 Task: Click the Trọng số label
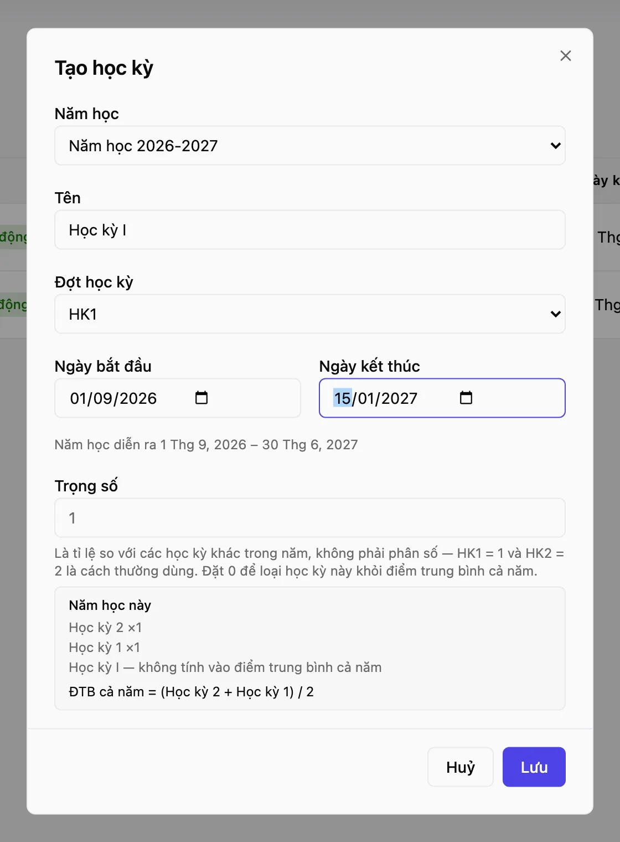tap(86, 486)
